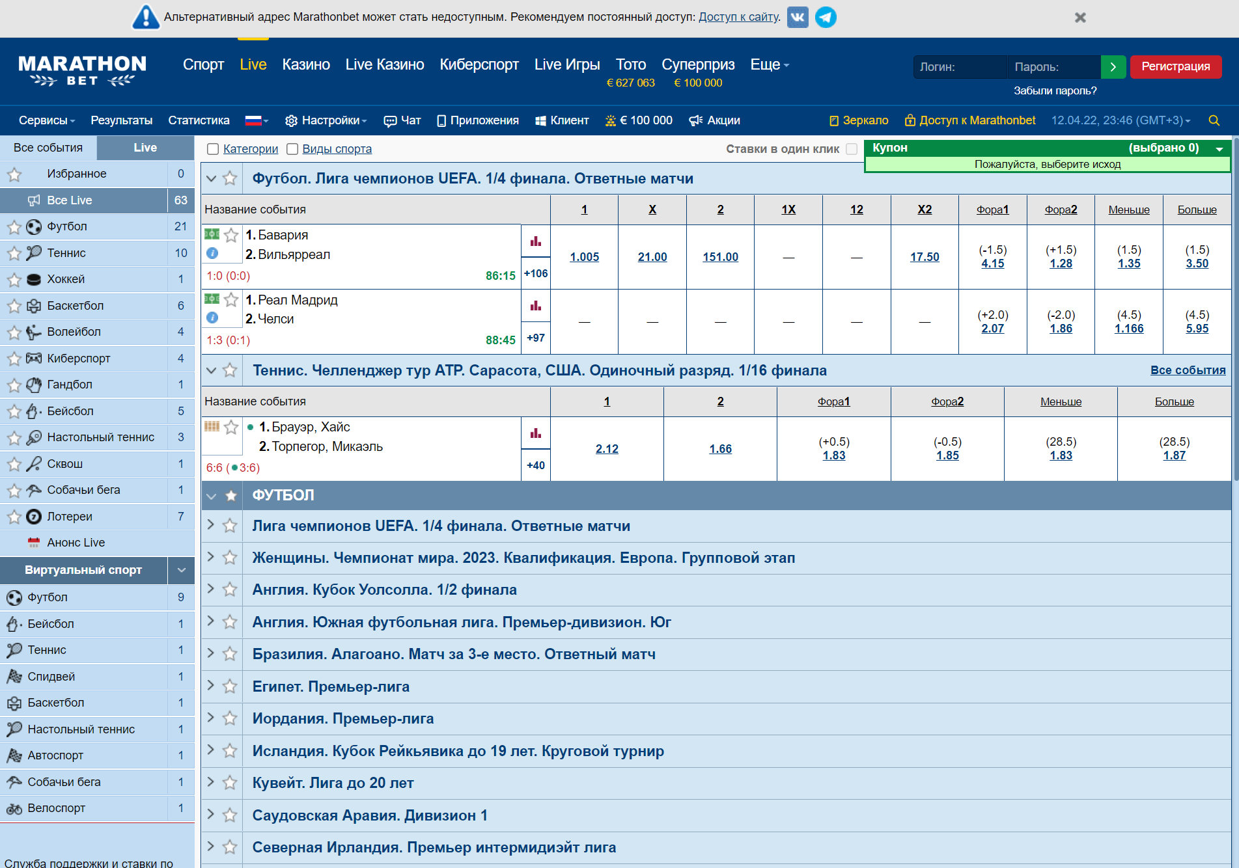Click the Регистрация button
Viewport: 1239px width, 868px height.
1176,66
